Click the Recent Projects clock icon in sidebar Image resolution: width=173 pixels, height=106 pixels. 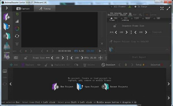tap(7, 36)
